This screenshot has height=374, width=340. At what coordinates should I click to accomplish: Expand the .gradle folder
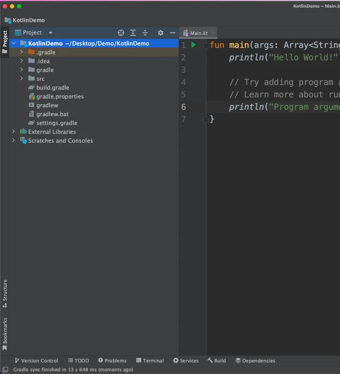(22, 52)
